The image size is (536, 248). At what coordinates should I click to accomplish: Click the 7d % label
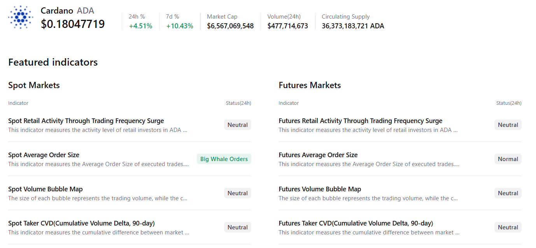click(x=173, y=17)
